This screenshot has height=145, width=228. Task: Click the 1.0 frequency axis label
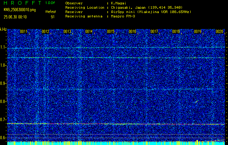click(3, 65)
